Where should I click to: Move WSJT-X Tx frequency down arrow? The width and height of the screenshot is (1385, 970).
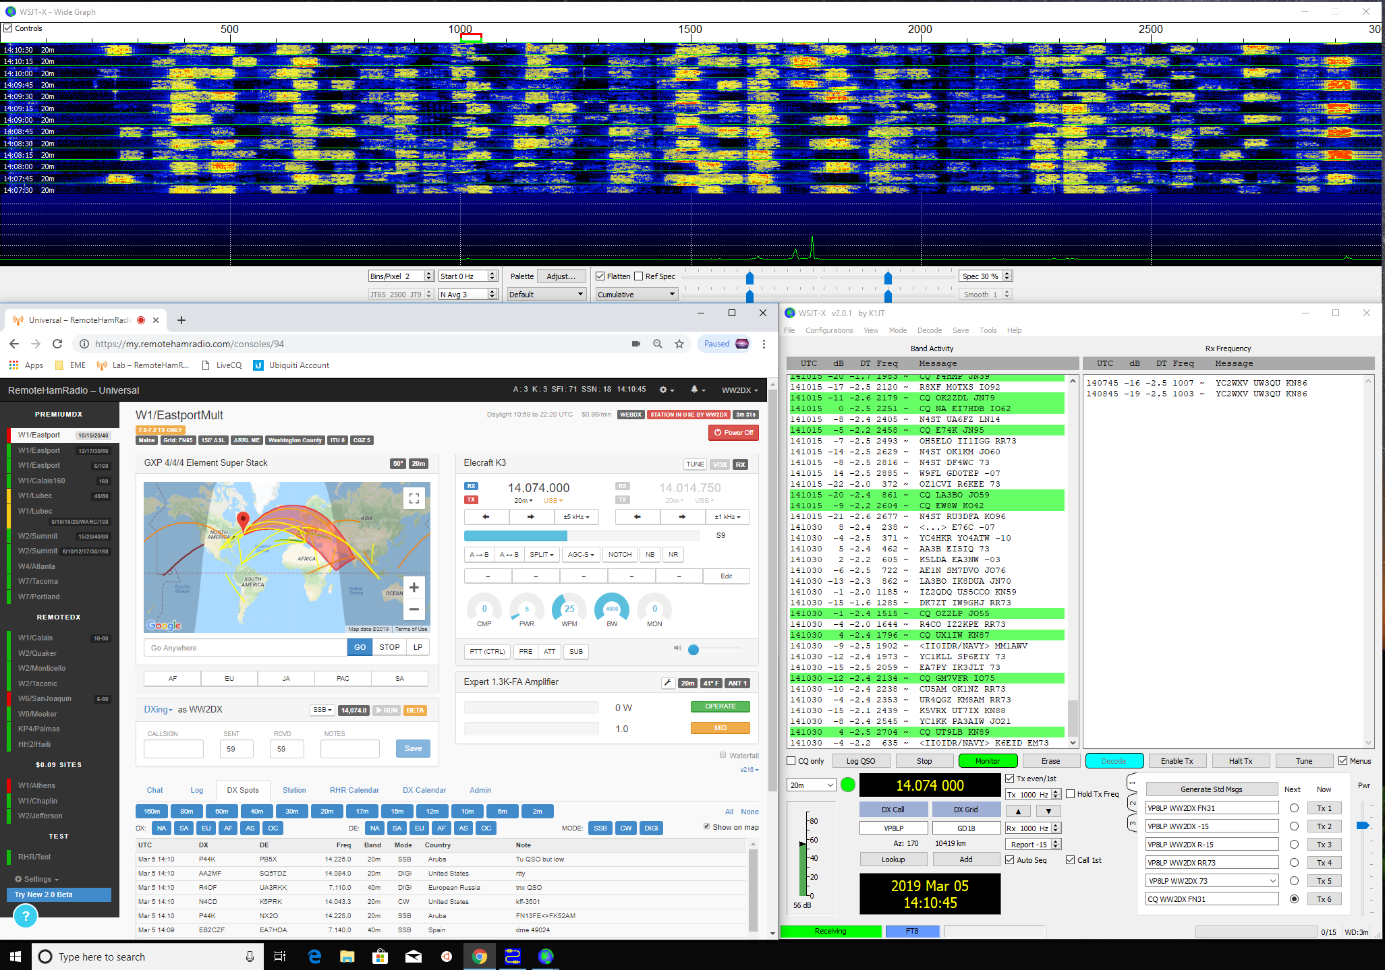click(x=1048, y=812)
